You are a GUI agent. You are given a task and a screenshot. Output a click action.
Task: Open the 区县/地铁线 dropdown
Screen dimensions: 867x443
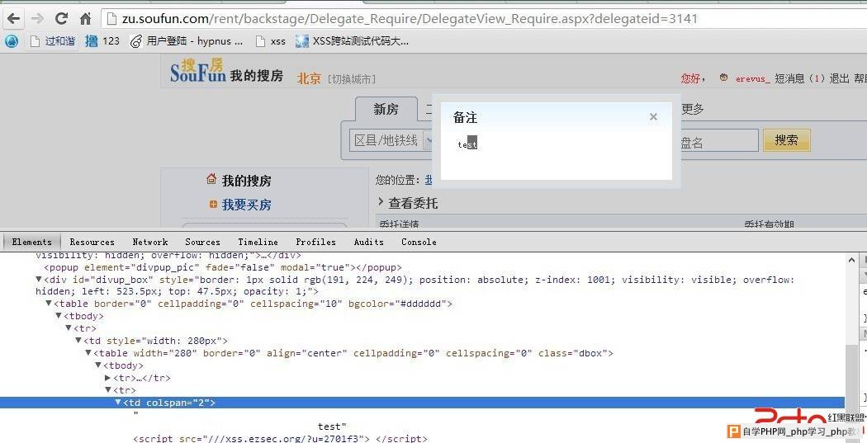(x=392, y=140)
